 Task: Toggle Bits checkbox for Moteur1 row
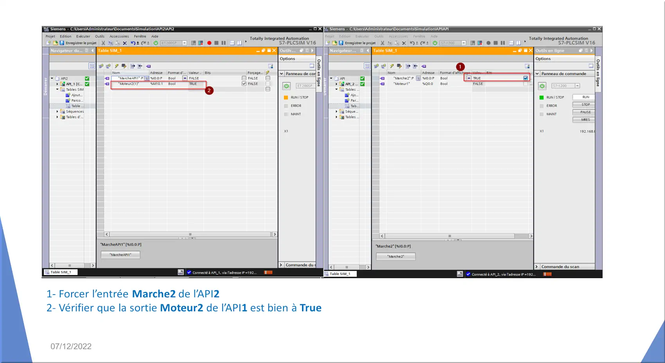[x=525, y=84]
